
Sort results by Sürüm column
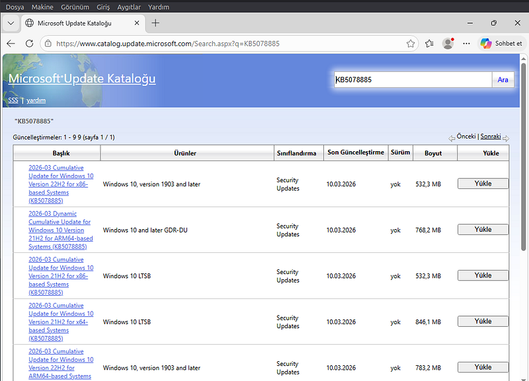(x=401, y=153)
